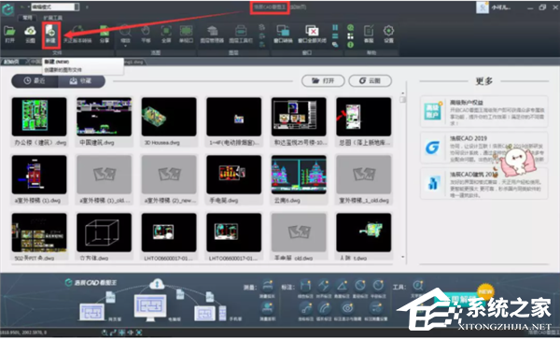This screenshot has height=339, width=560.
Task: Expand the dropdown arrow under 缩放 zoom
Action: pyautogui.click(x=125, y=46)
